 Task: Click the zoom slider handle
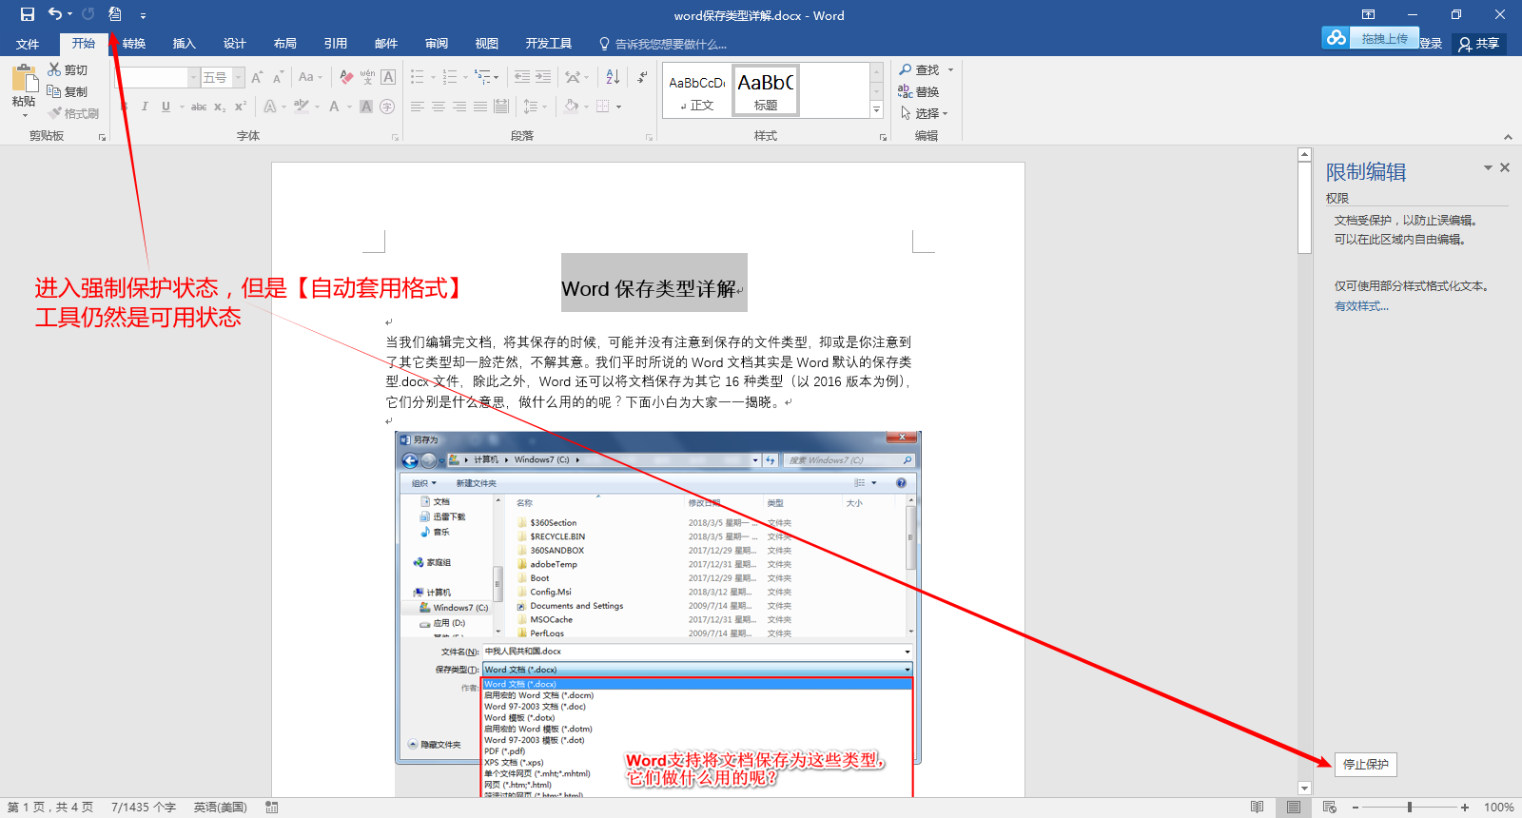tap(1410, 808)
